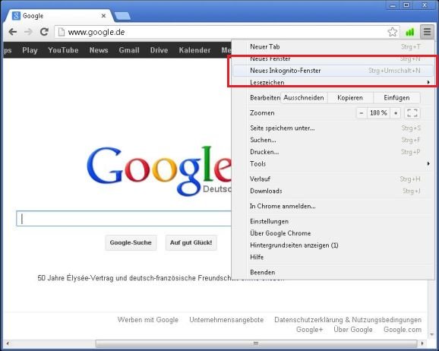Select Über Google Chrome

(x=333, y=233)
